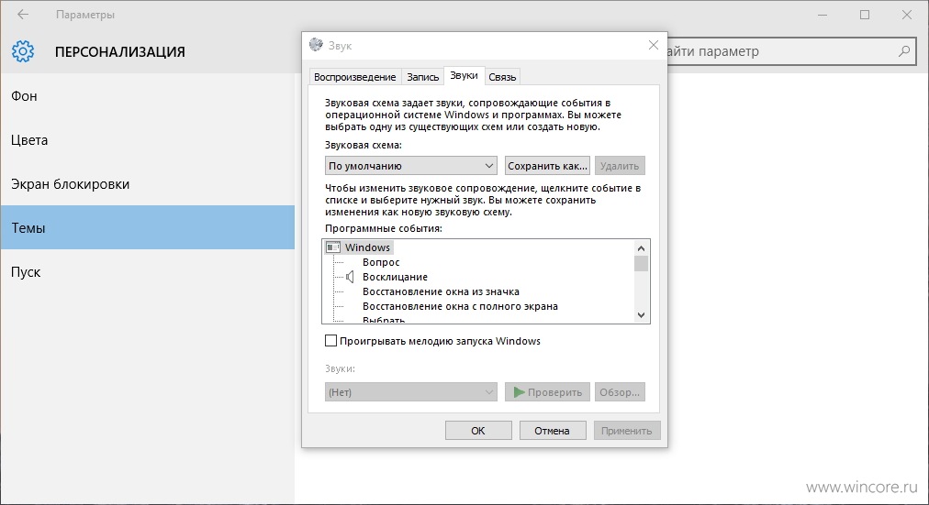Open the Звуковая схема dropdown
Image resolution: width=929 pixels, height=505 pixels.
[410, 166]
